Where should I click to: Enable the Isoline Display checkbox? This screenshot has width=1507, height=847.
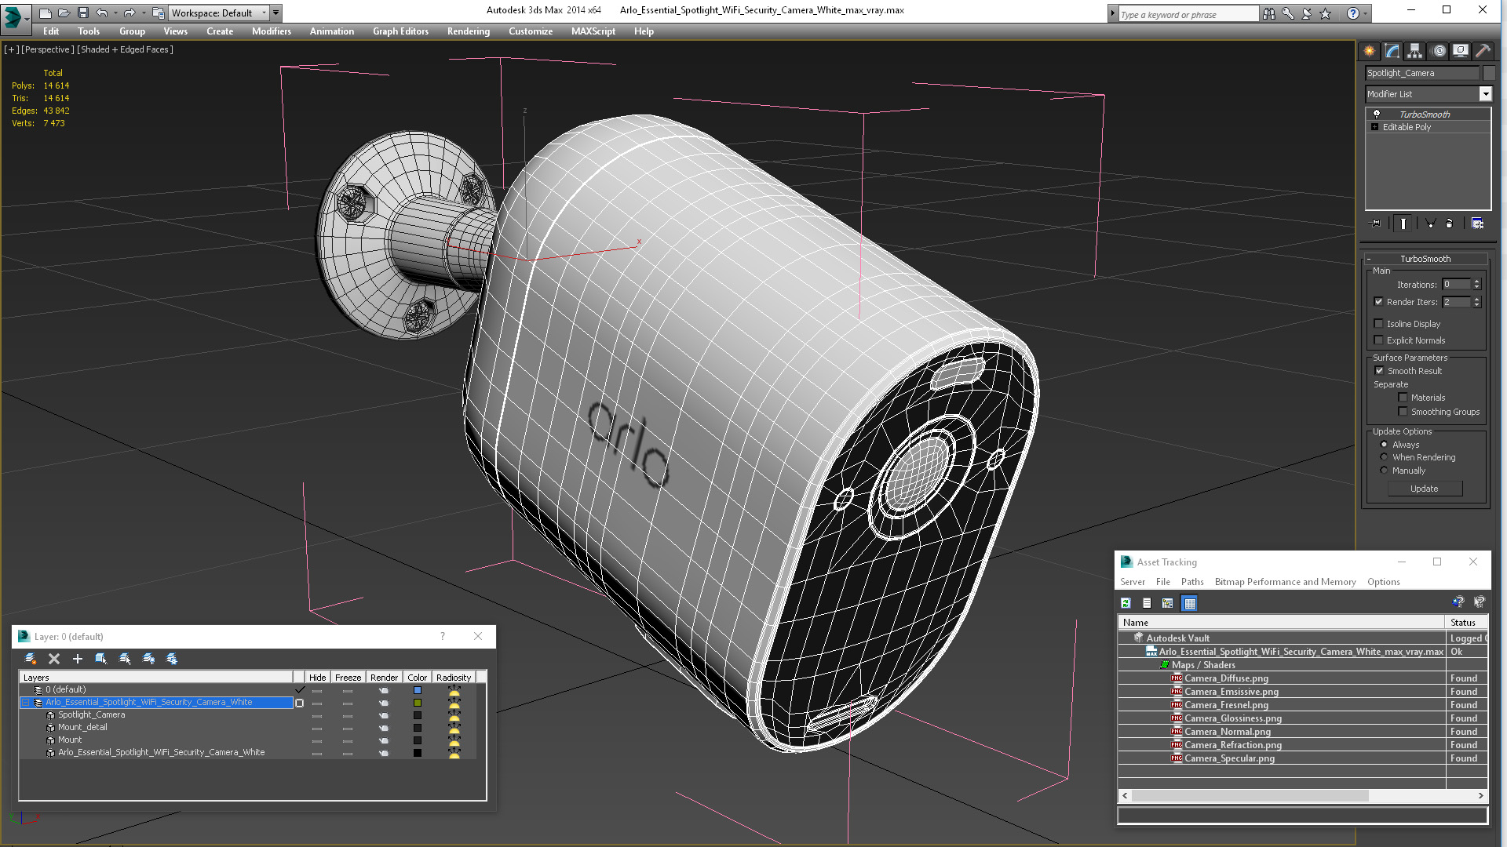tap(1378, 324)
